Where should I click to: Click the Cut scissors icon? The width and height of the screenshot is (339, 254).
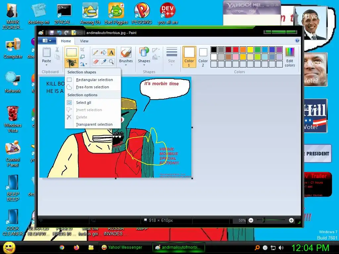57,50
